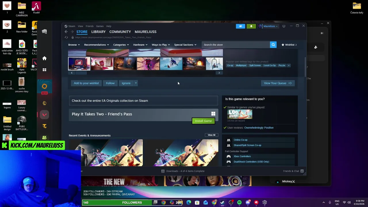The image size is (368, 207).
Task: Select Apex Legends desktop icon
Action: tap(22, 66)
